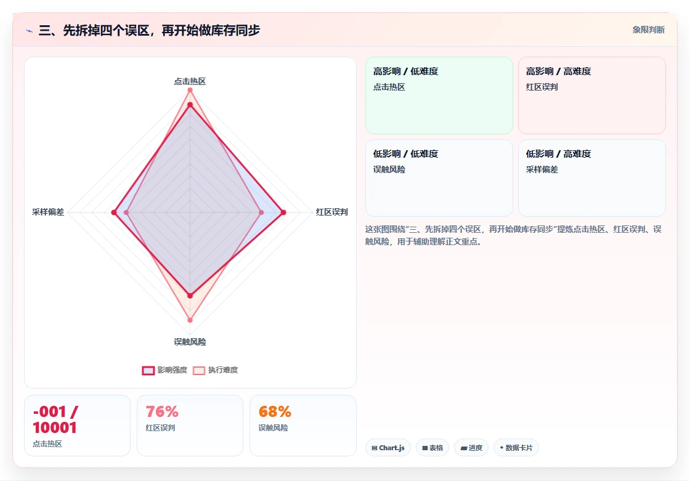This screenshot has width=690, height=481.
Task: Click the dark red data point on 红区误判 axis
Action: pyautogui.click(x=283, y=212)
